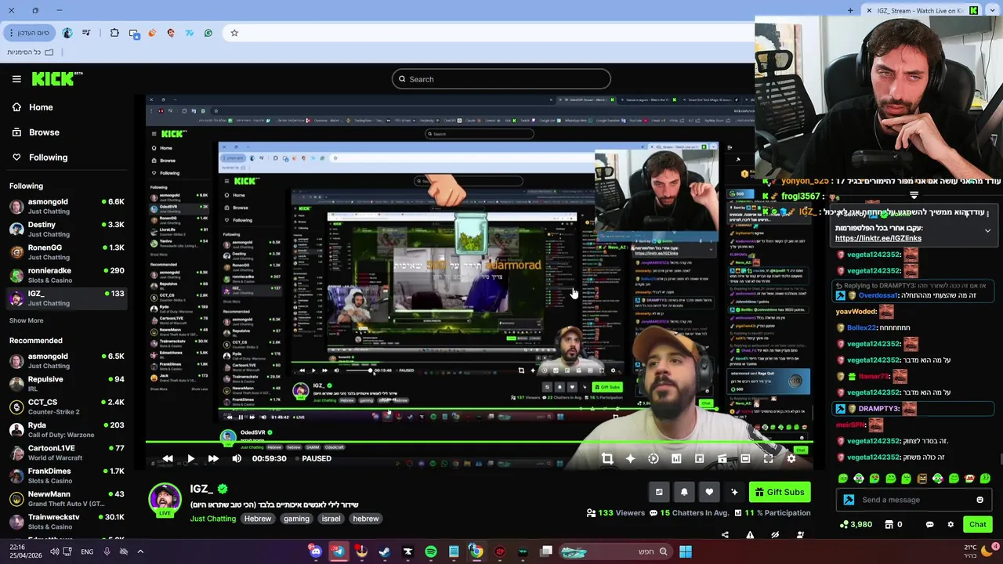Open Browse in the sidebar
This screenshot has height=564, width=1003.
point(36,132)
